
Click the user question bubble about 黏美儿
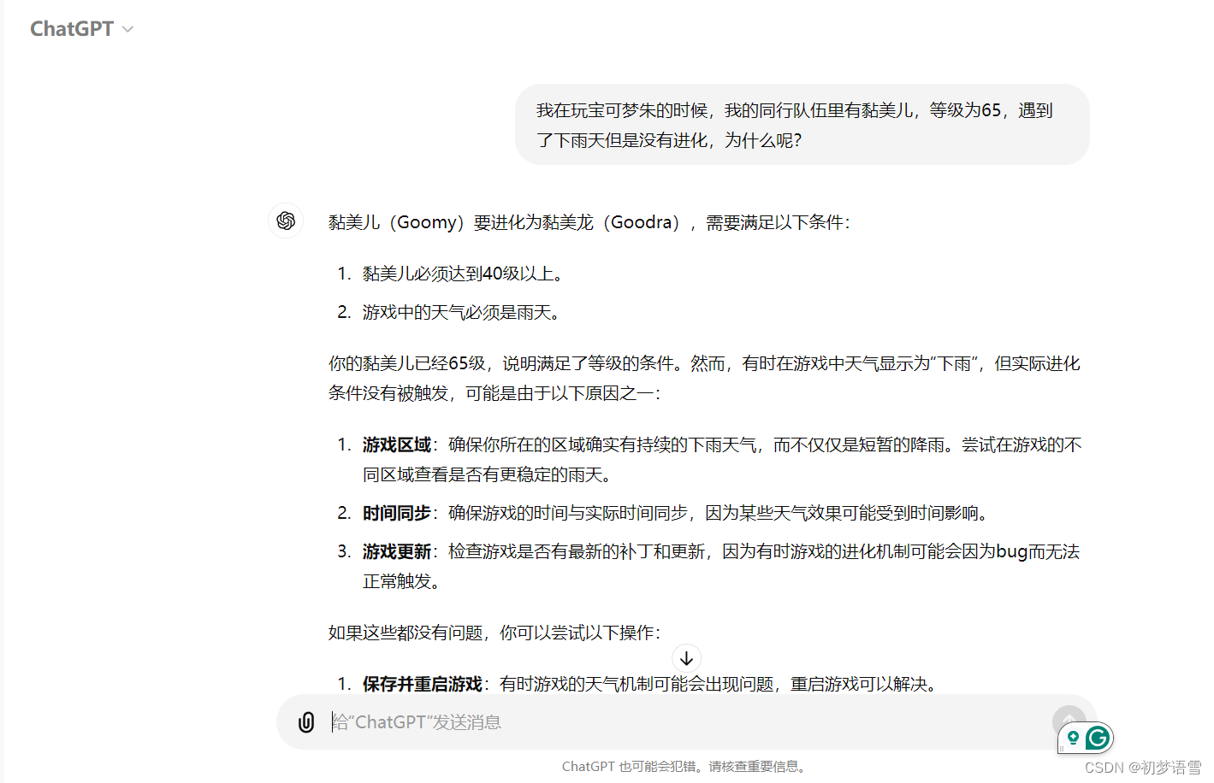tap(802, 125)
